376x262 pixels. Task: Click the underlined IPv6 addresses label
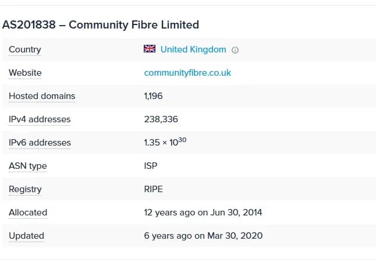click(40, 143)
